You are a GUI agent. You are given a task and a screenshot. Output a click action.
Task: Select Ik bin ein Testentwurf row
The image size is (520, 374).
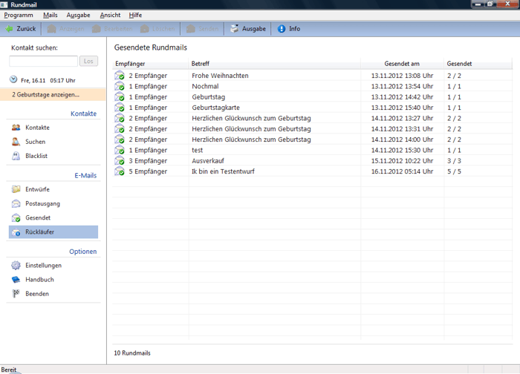313,171
